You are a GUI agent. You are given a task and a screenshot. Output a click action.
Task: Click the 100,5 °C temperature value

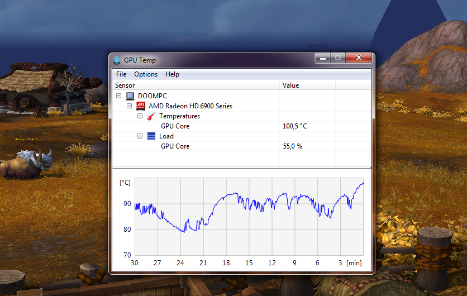[295, 126]
